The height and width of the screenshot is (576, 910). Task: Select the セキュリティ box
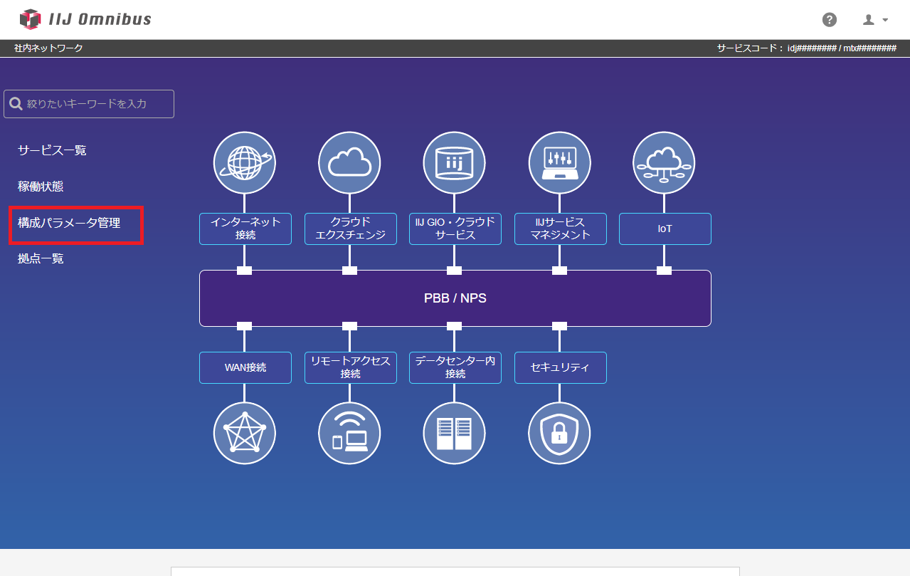pyautogui.click(x=561, y=367)
